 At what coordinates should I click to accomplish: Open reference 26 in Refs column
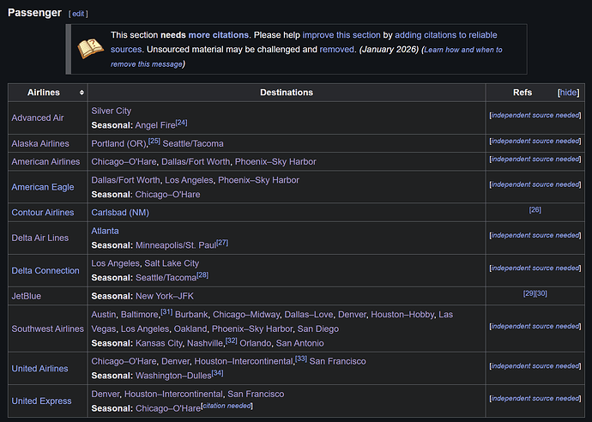(x=535, y=209)
